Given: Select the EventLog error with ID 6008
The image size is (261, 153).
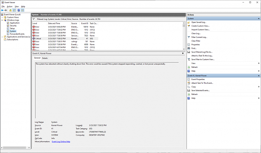Looking at the screenshot, I should pos(65,45).
